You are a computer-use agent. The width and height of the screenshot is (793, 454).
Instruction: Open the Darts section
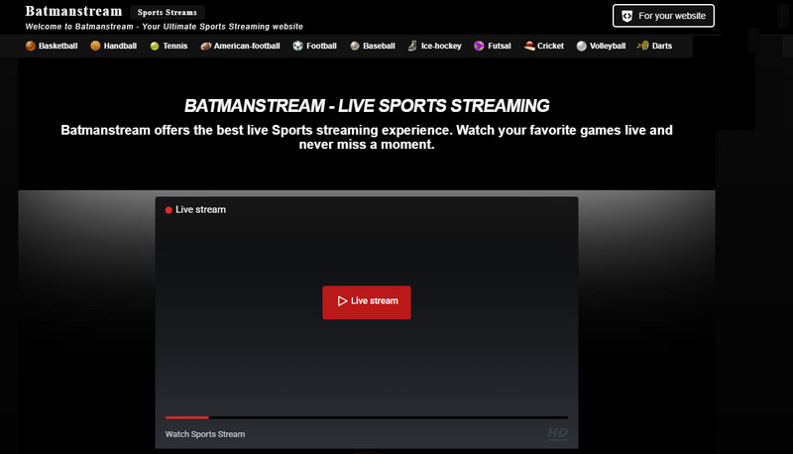pos(654,46)
